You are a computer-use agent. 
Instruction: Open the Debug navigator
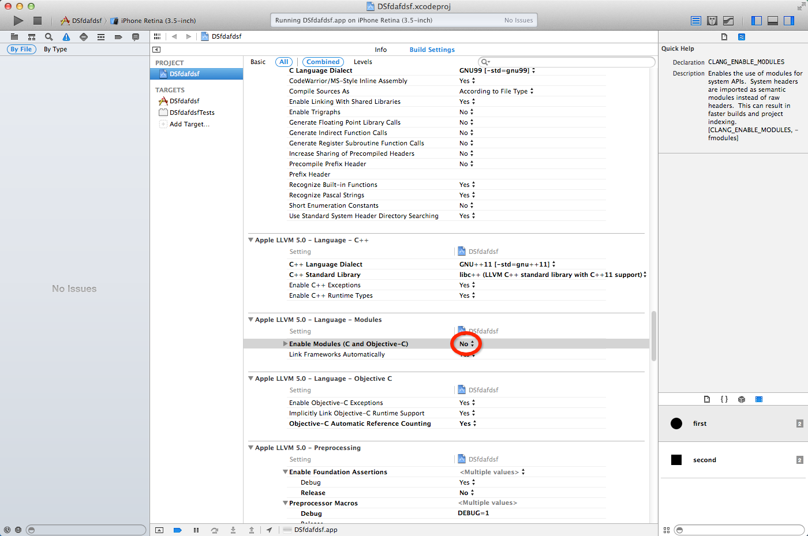[101, 37]
